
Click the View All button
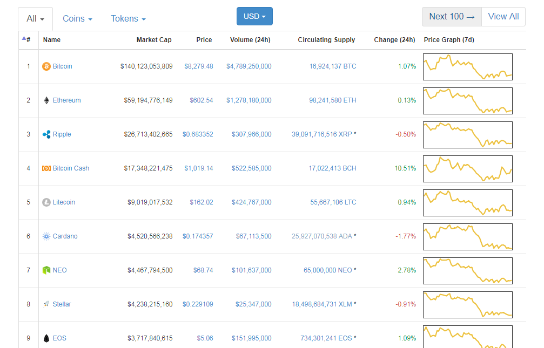[x=503, y=17]
